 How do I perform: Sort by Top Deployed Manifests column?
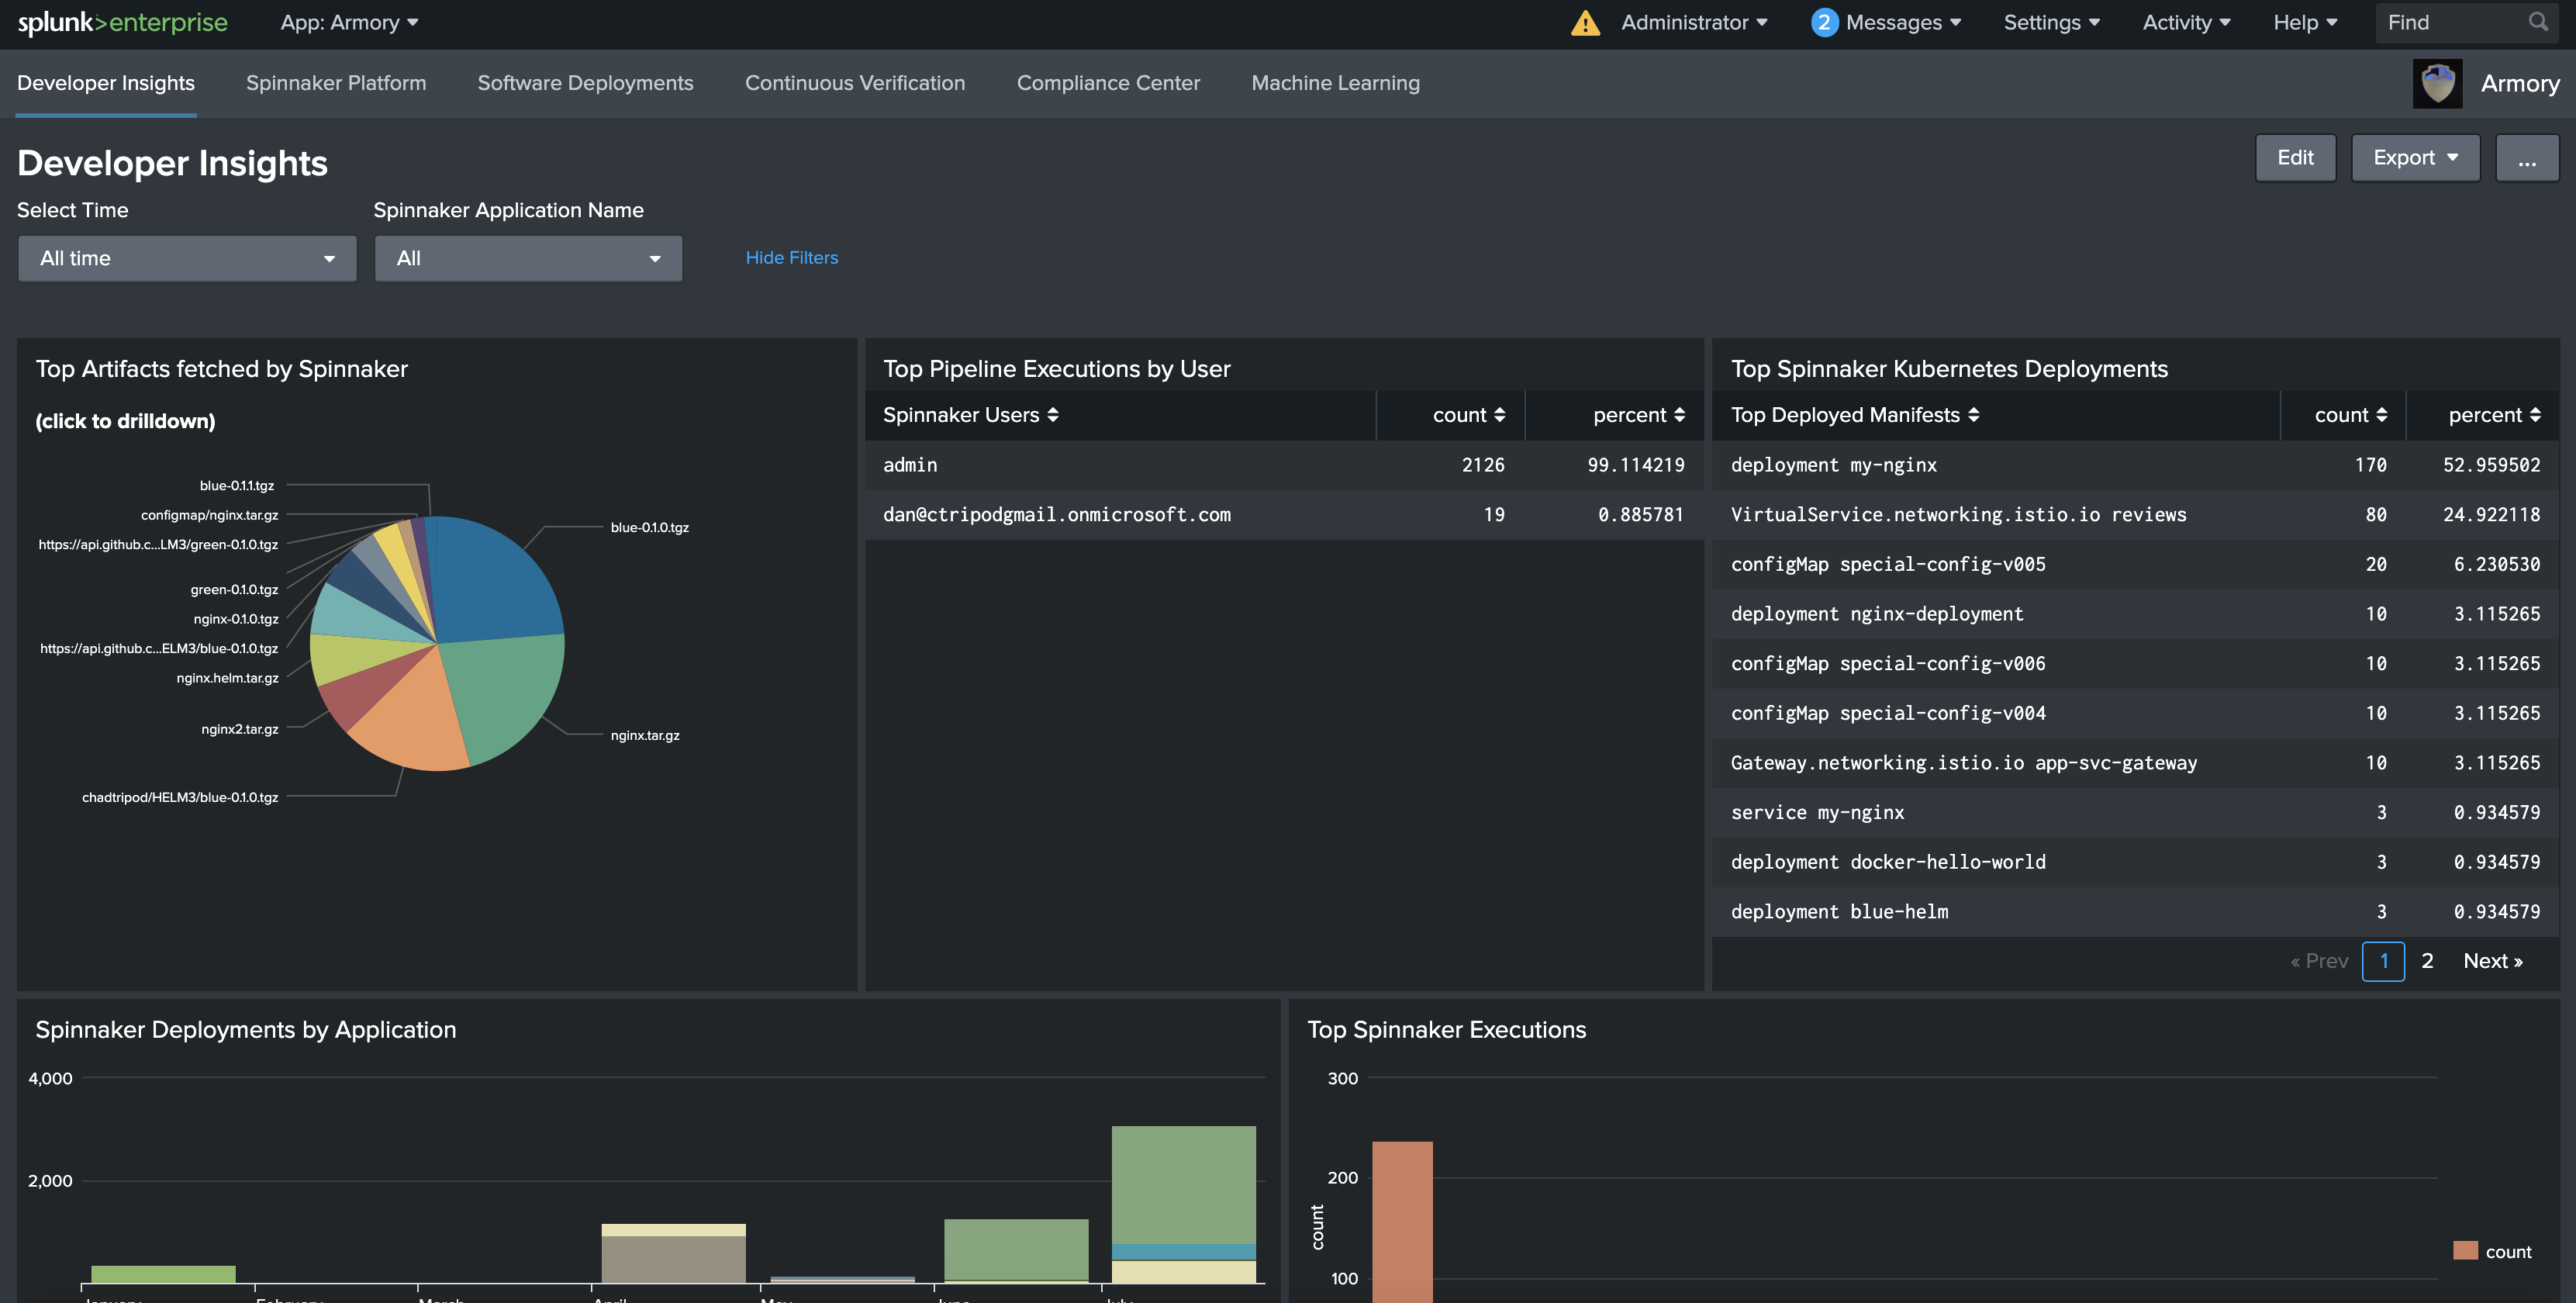pyautogui.click(x=1855, y=415)
